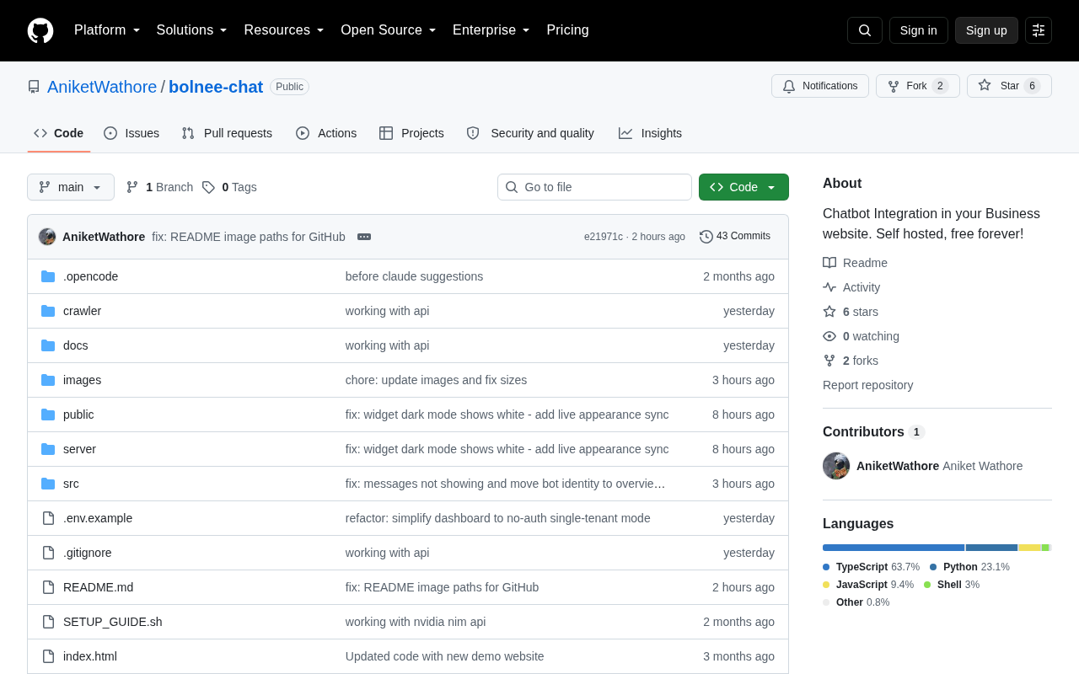This screenshot has height=674, width=1079.
Task: Open commit hash e21971c
Action: tap(604, 237)
